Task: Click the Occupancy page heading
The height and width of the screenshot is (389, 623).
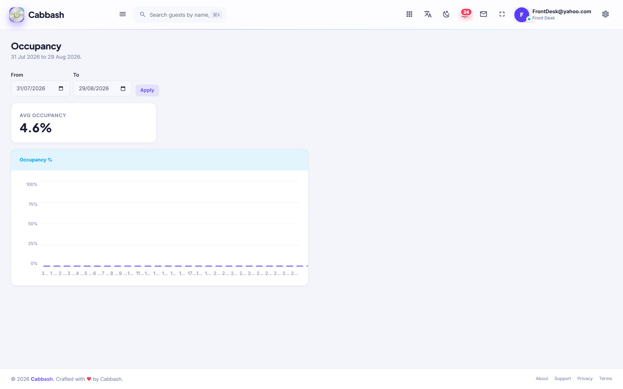Action: [36, 46]
